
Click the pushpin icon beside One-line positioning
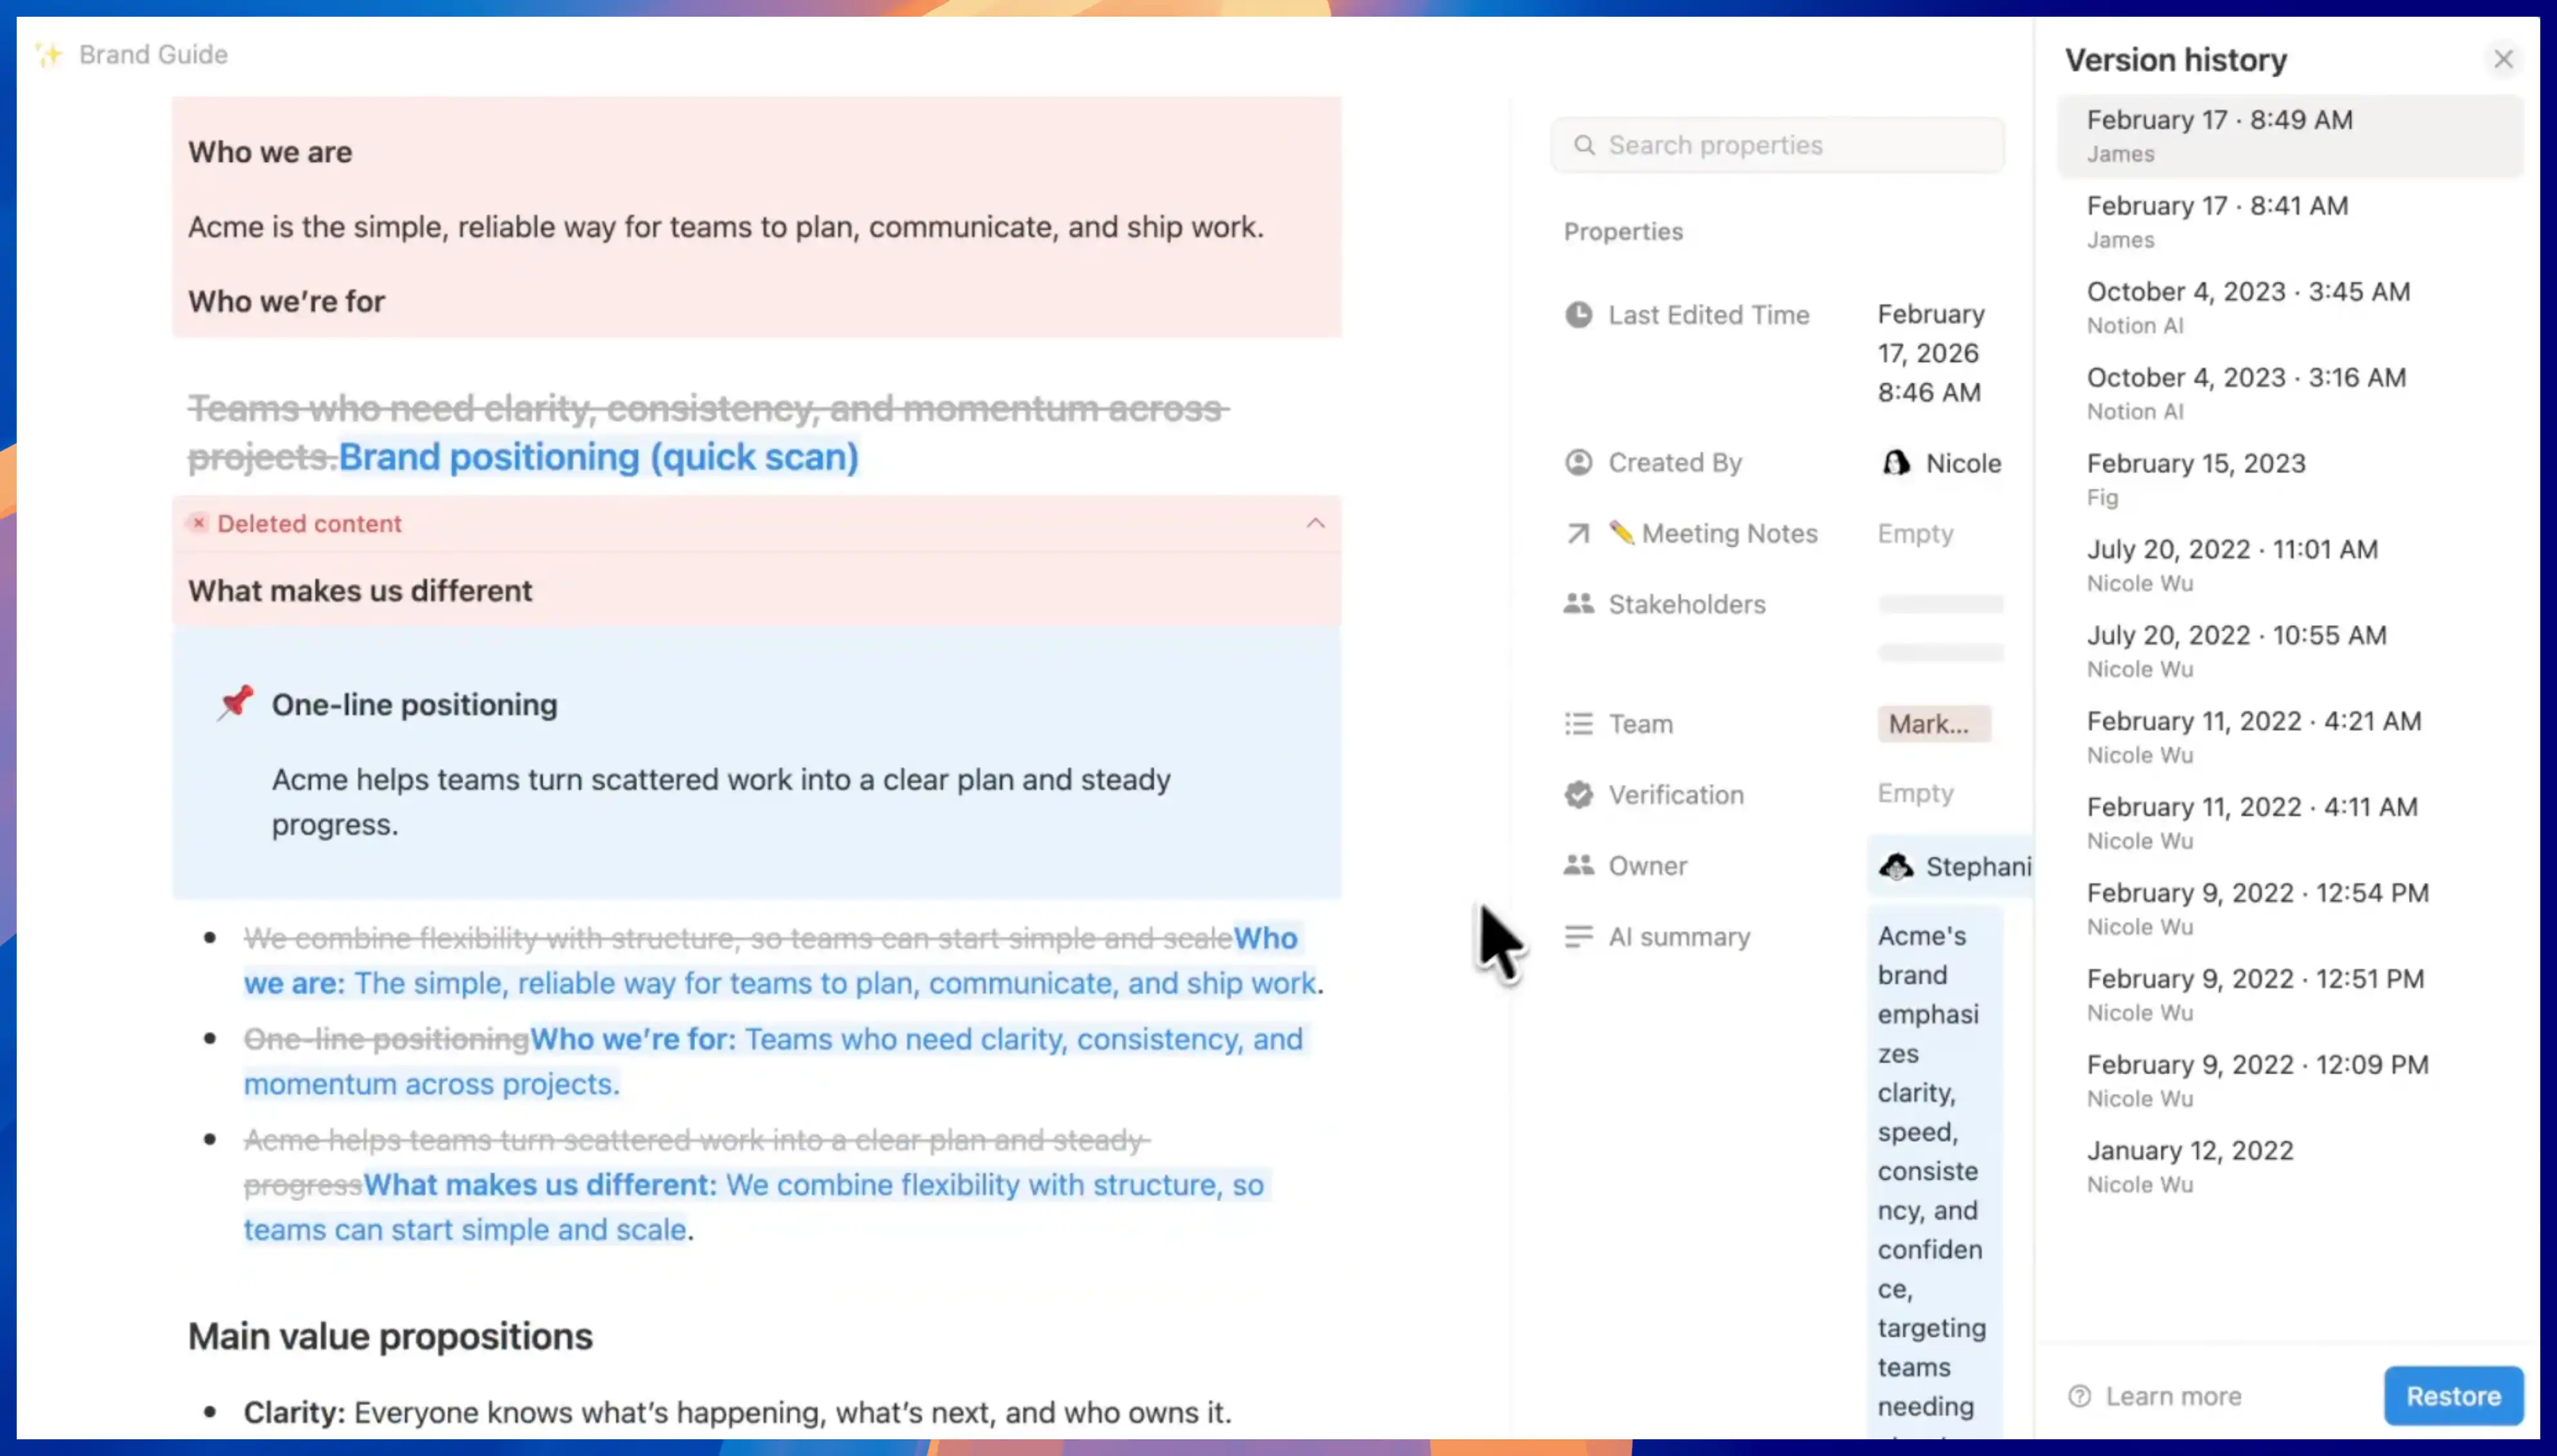pos(236,703)
